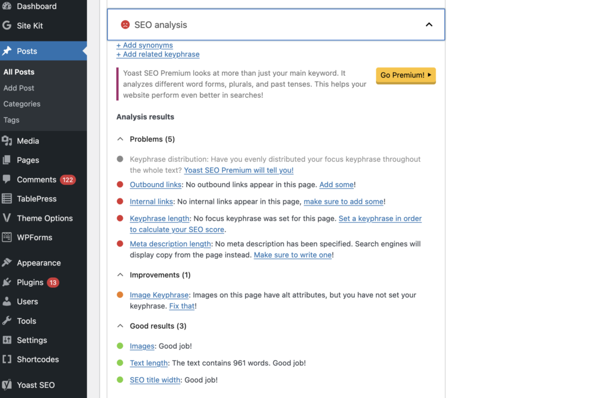The height and width of the screenshot is (398, 607).
Task: Click the red Meta description length bullet
Action: pyautogui.click(x=120, y=243)
